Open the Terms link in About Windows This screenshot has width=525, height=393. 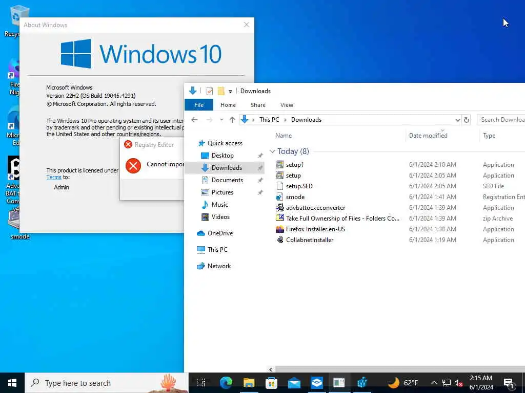(53, 177)
